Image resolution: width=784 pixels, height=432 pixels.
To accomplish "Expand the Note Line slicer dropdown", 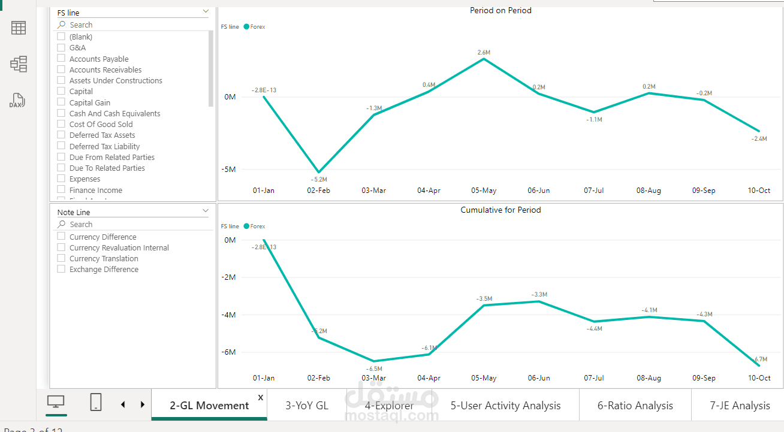I will pyautogui.click(x=206, y=211).
